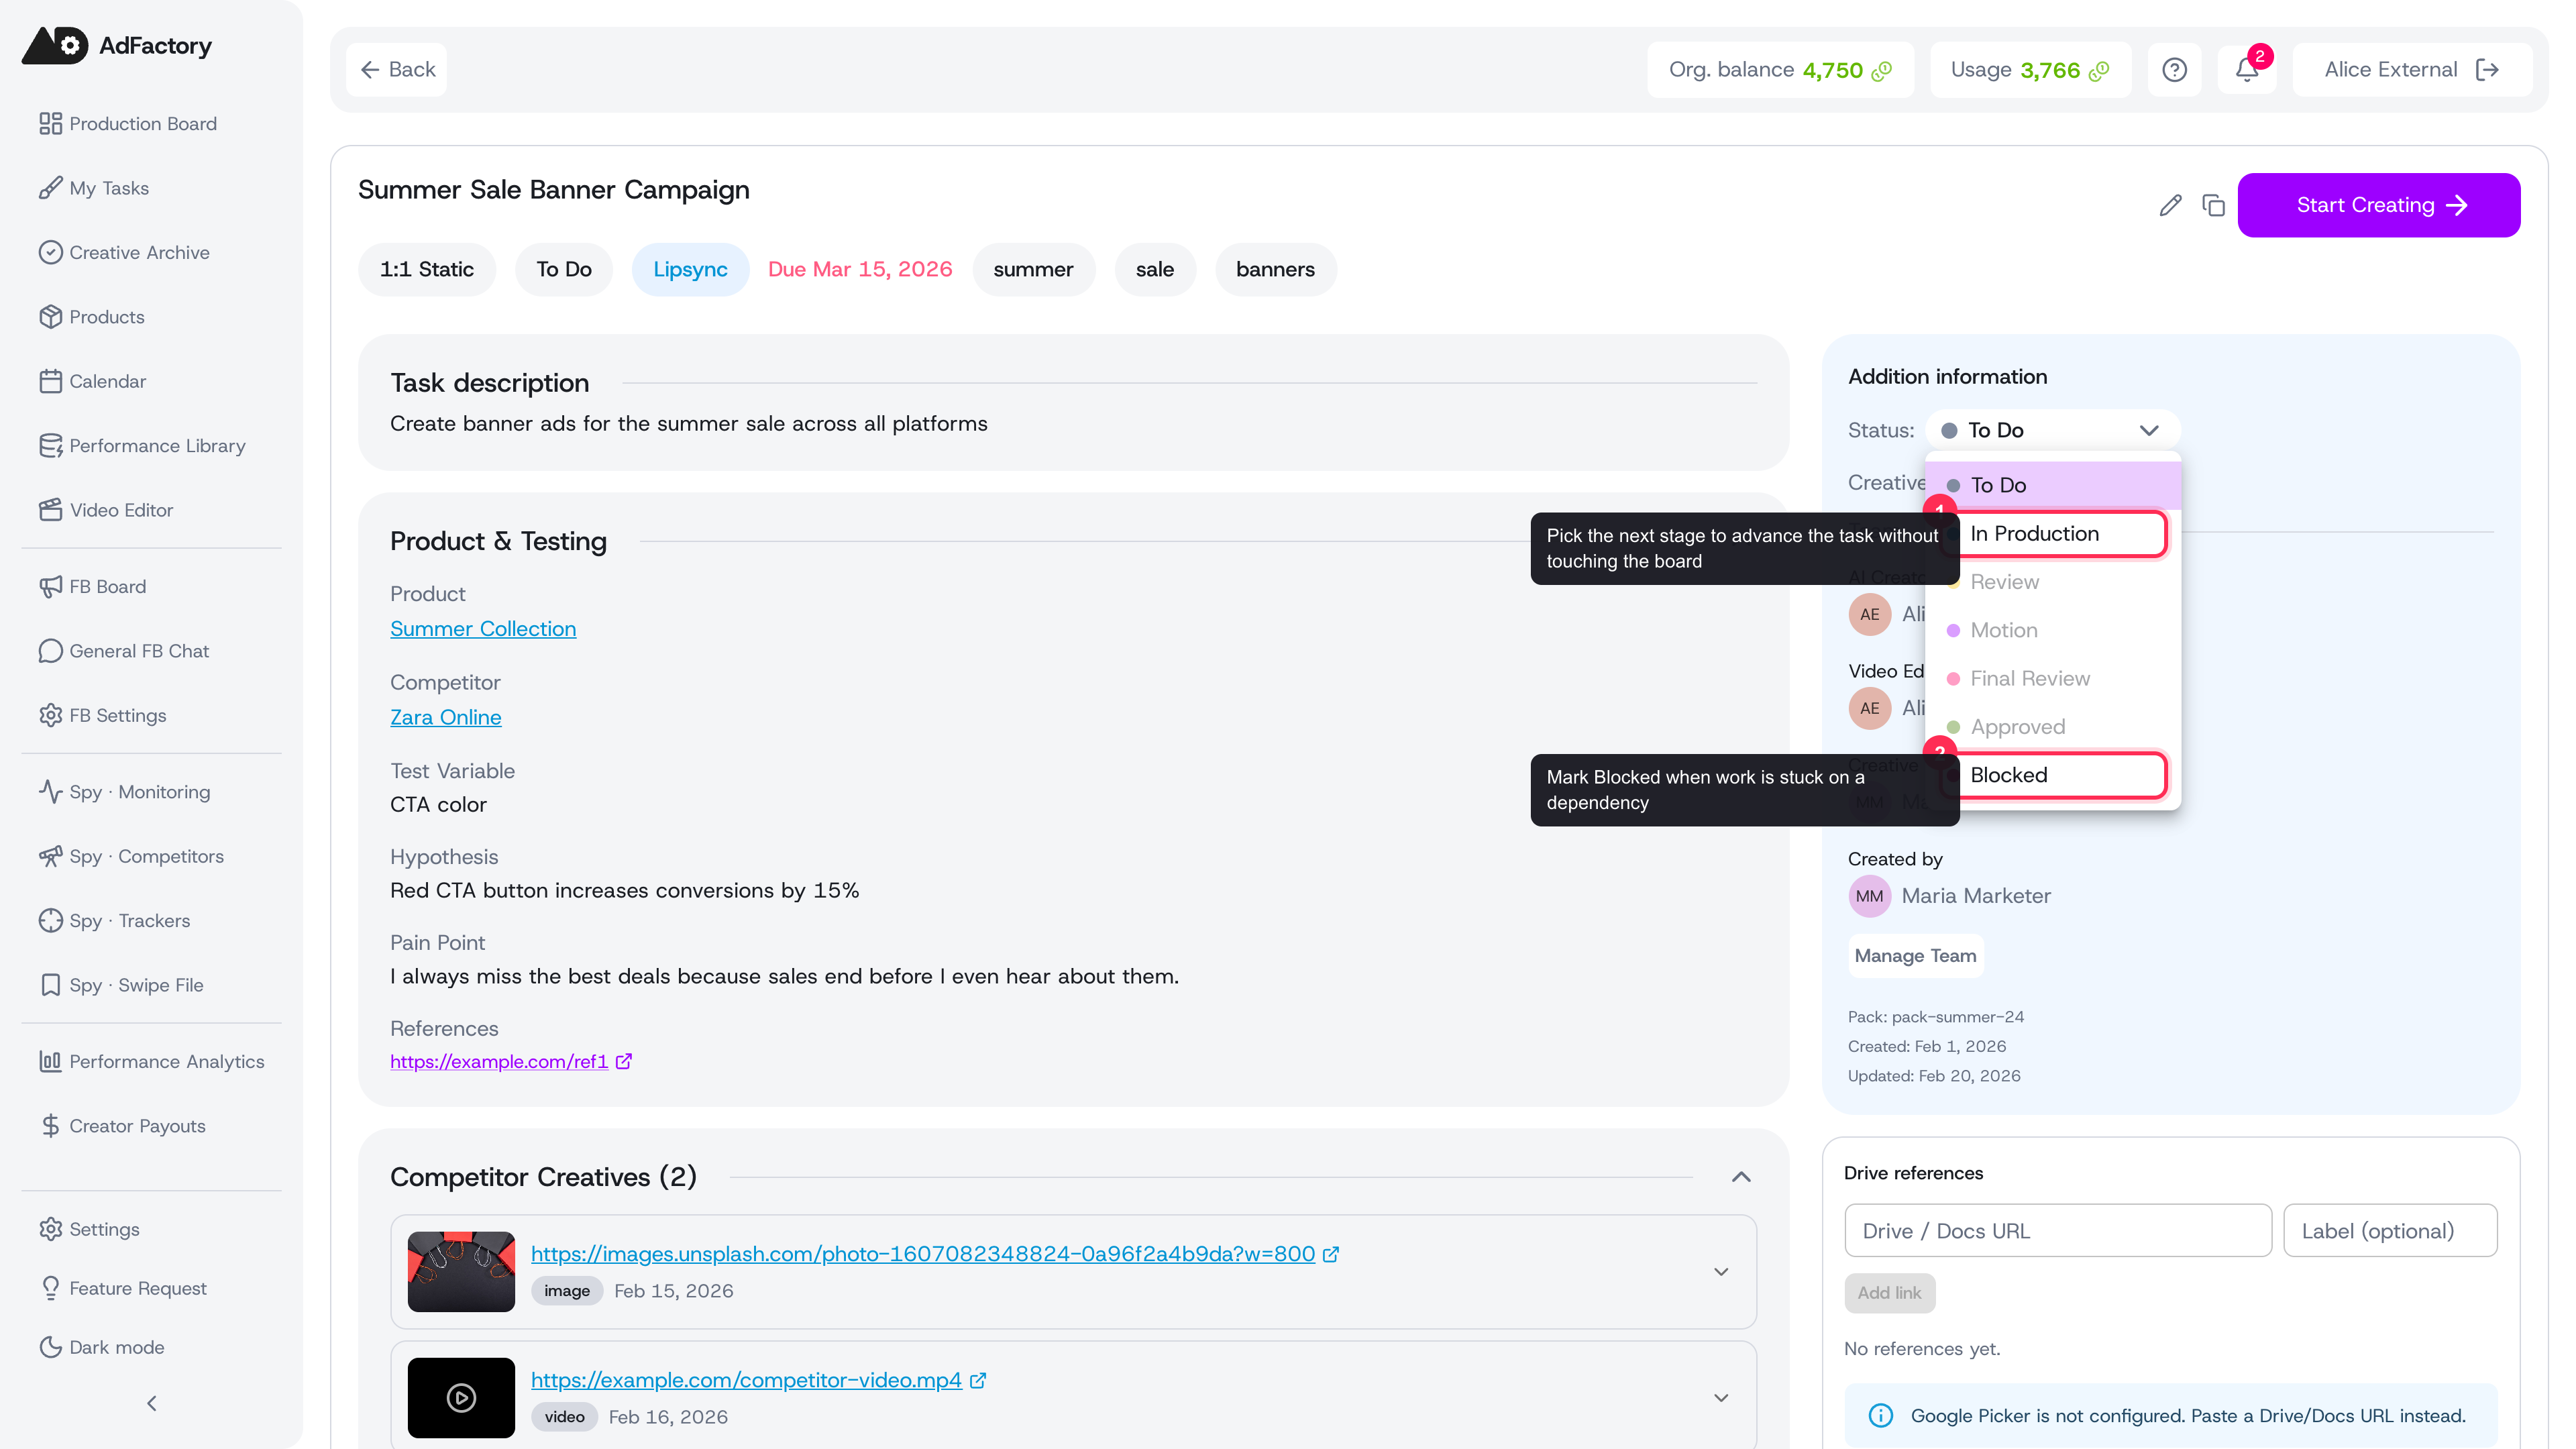Screen dimensions: 2576x1449
Task: Collapse the Competitor Creatives section
Action: 1741,1177
